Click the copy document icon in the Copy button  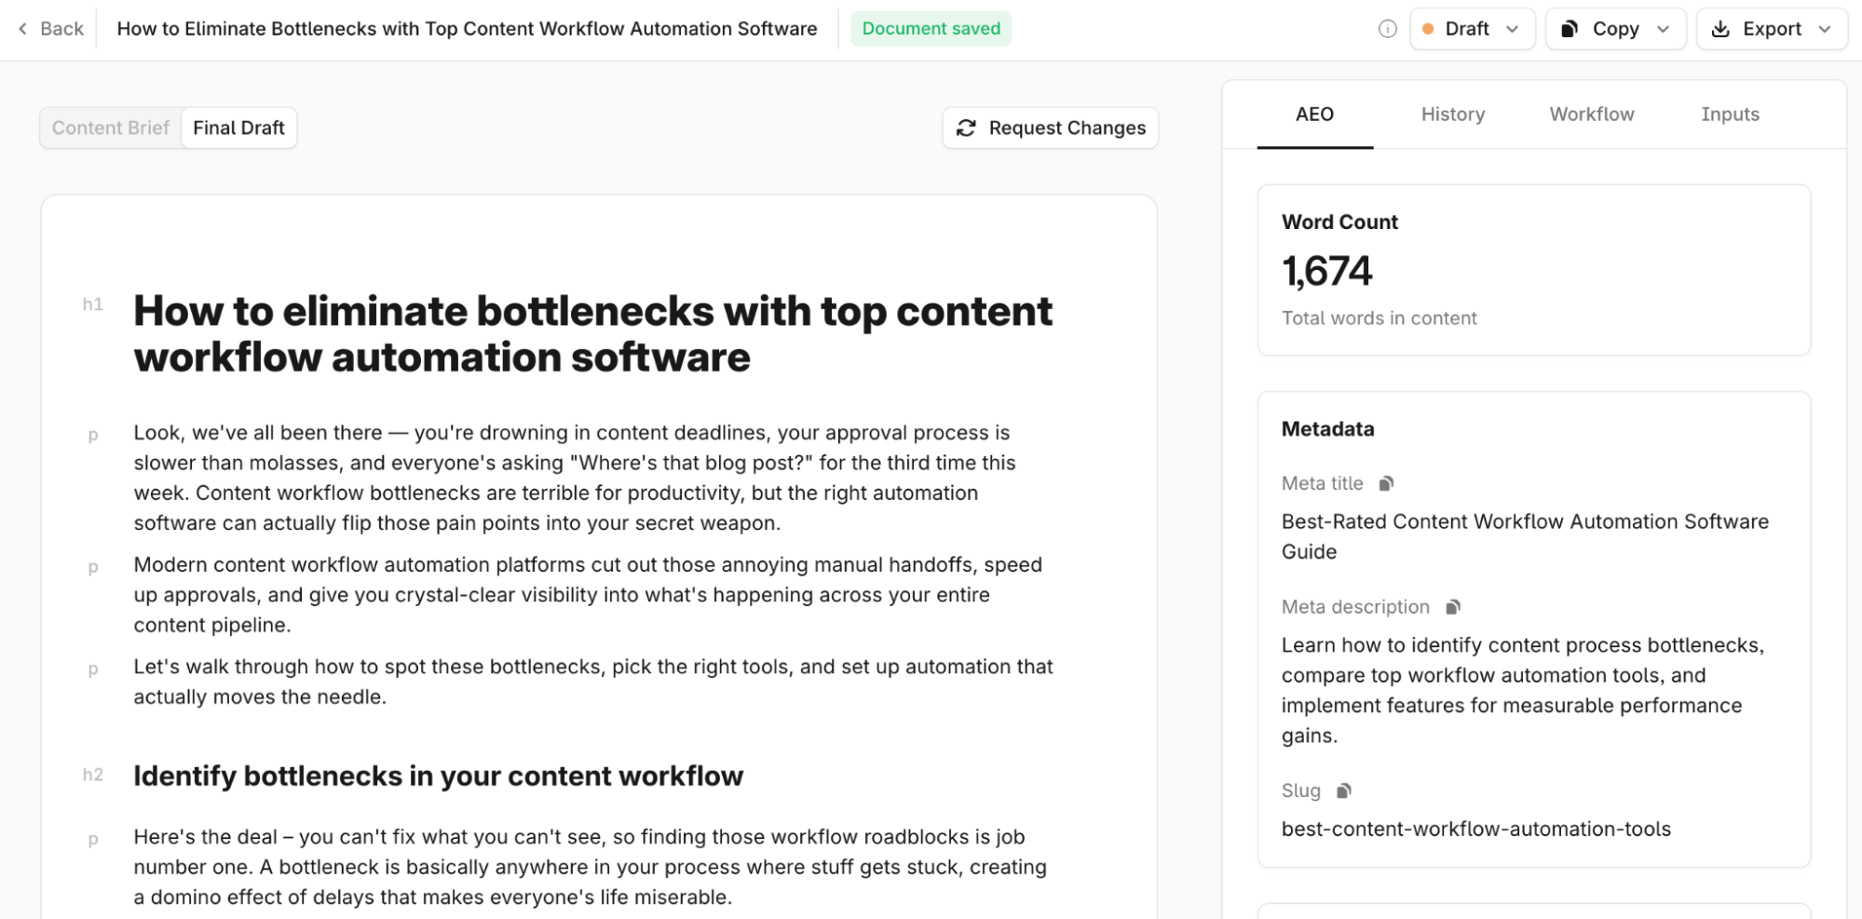1568,29
